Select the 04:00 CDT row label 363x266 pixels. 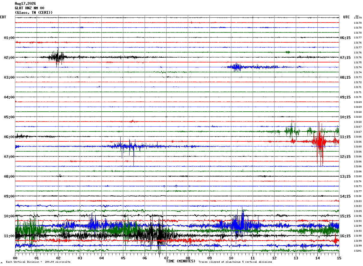click(9, 97)
